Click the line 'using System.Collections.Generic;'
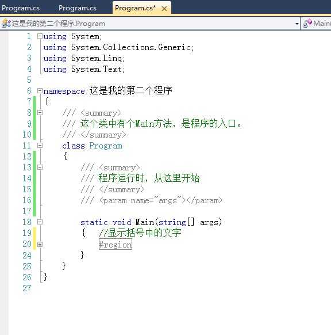Screen dimensions: 331x335 pyautogui.click(x=118, y=47)
